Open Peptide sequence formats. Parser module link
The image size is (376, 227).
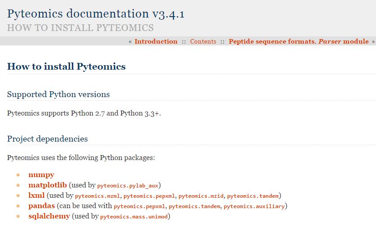[298, 41]
